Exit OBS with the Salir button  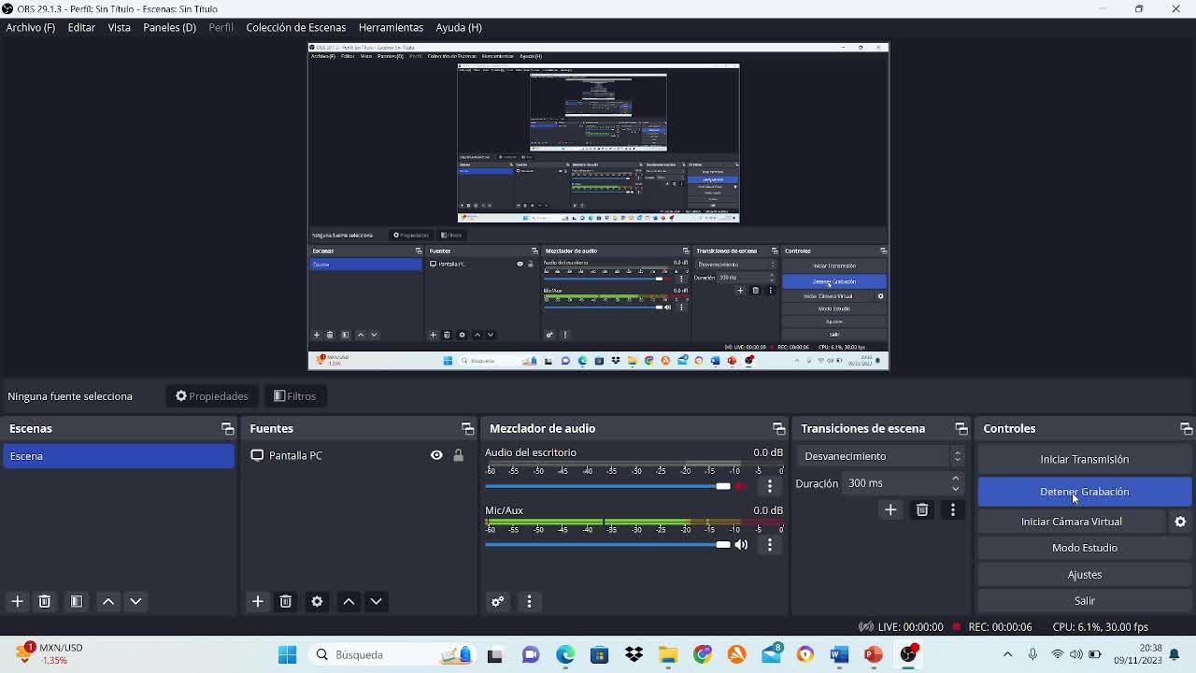(1085, 601)
